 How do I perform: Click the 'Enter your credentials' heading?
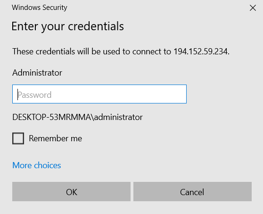point(67,26)
